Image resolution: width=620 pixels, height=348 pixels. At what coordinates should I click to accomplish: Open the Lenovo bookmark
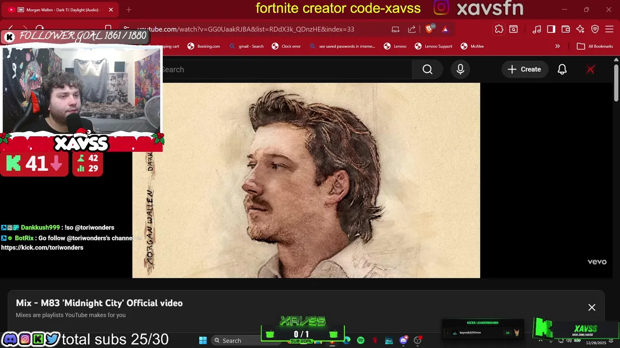[x=395, y=46]
